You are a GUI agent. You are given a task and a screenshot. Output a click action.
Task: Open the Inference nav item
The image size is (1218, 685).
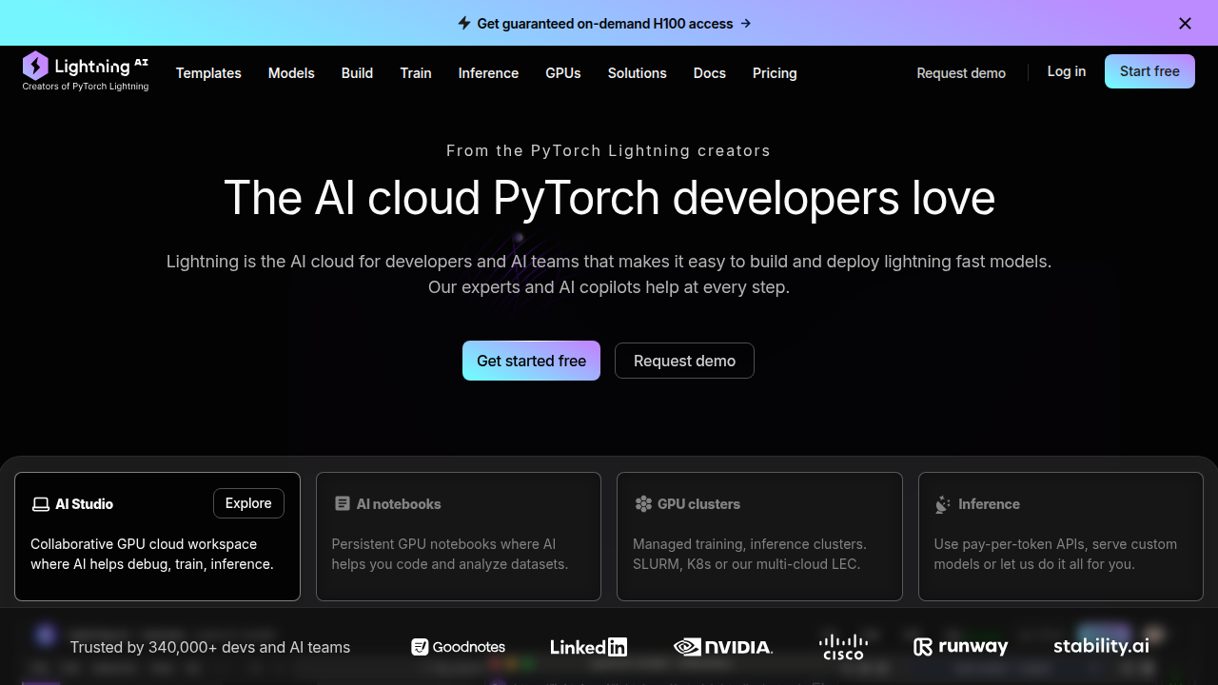[488, 73]
